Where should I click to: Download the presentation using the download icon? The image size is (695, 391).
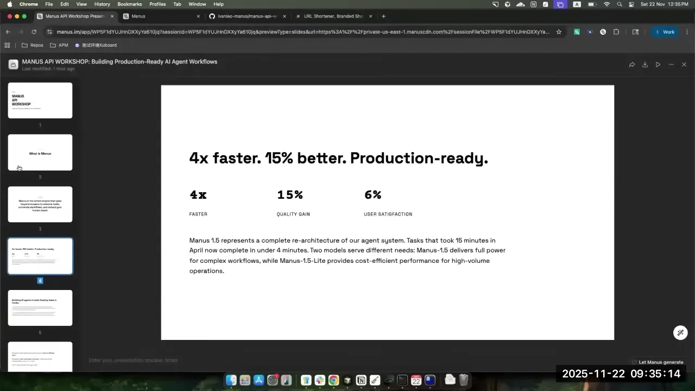tap(645, 64)
